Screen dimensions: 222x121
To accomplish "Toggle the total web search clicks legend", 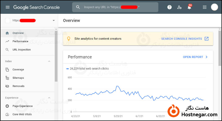I will click(x=87, y=68).
